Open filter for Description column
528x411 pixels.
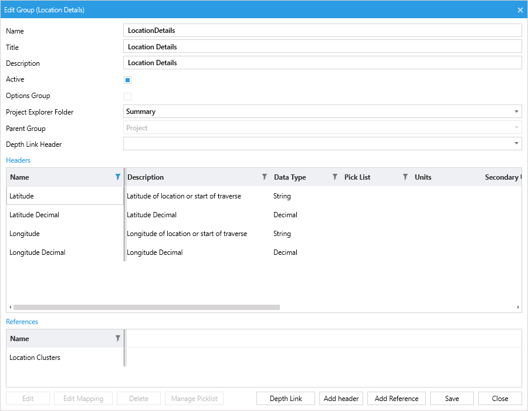point(265,177)
